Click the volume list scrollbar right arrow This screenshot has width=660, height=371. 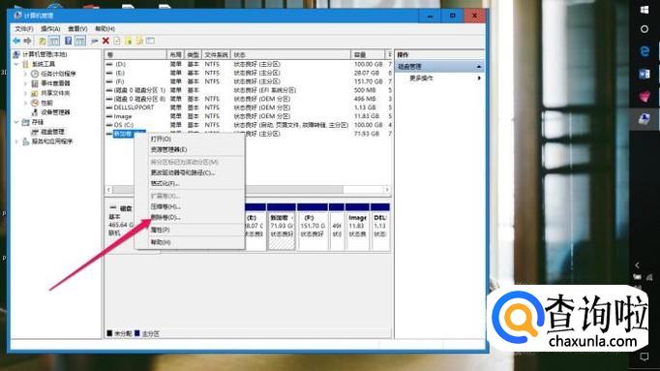click(x=387, y=190)
